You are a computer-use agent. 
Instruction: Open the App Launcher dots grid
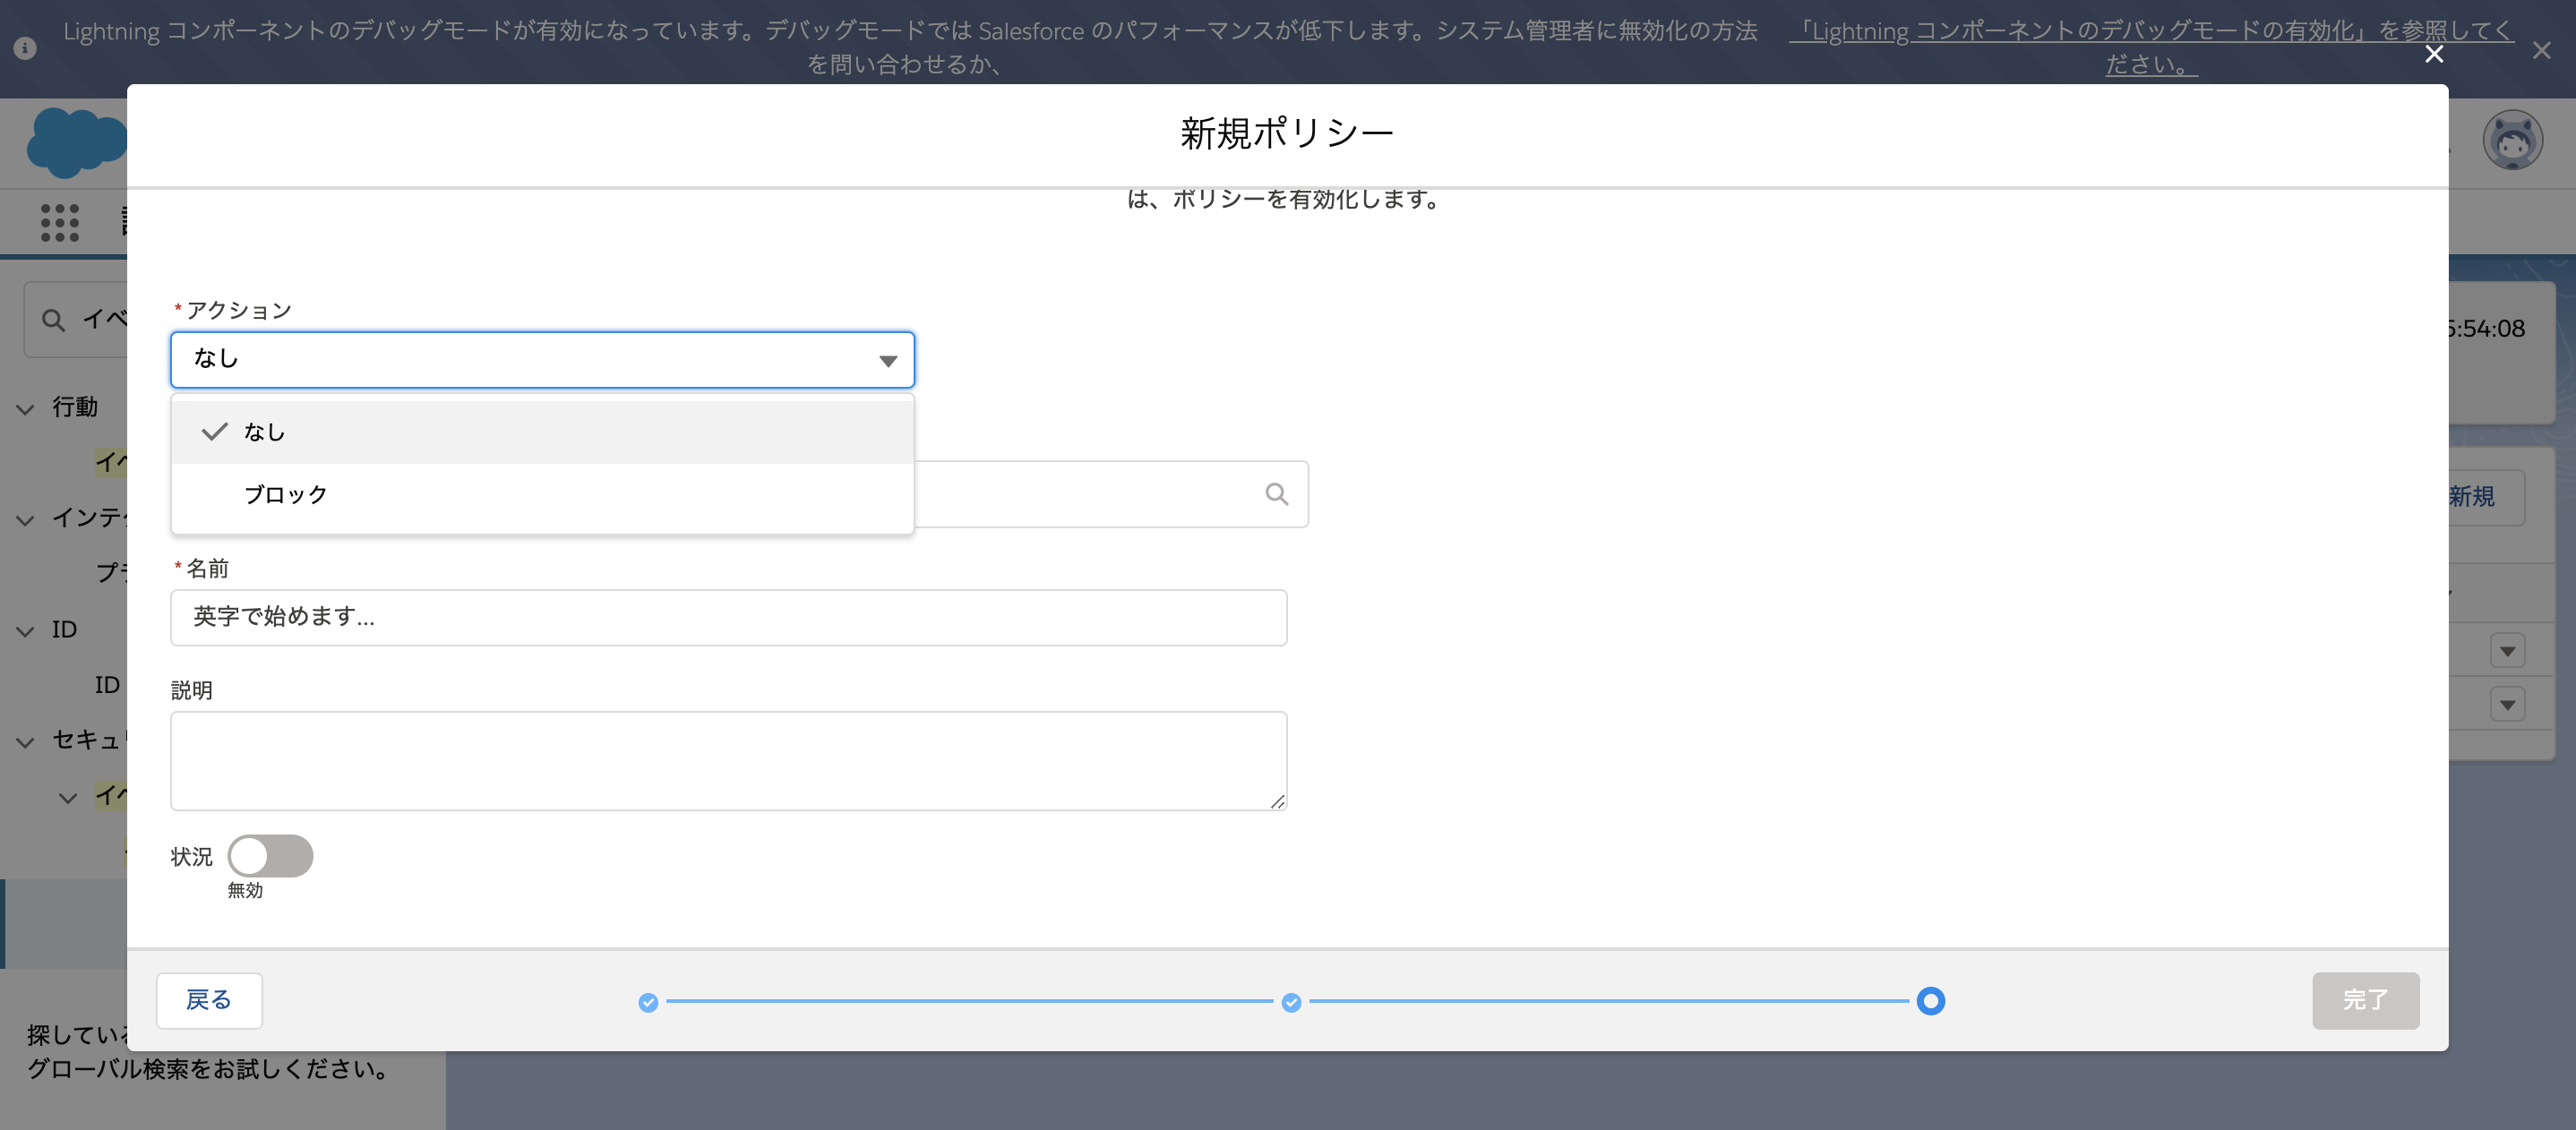59,222
